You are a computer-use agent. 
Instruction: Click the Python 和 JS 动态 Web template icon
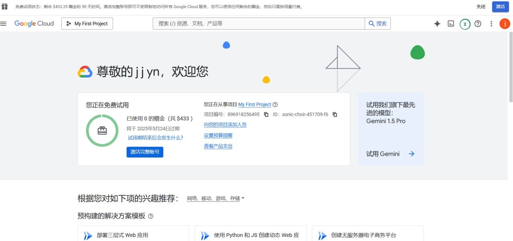click(205, 235)
